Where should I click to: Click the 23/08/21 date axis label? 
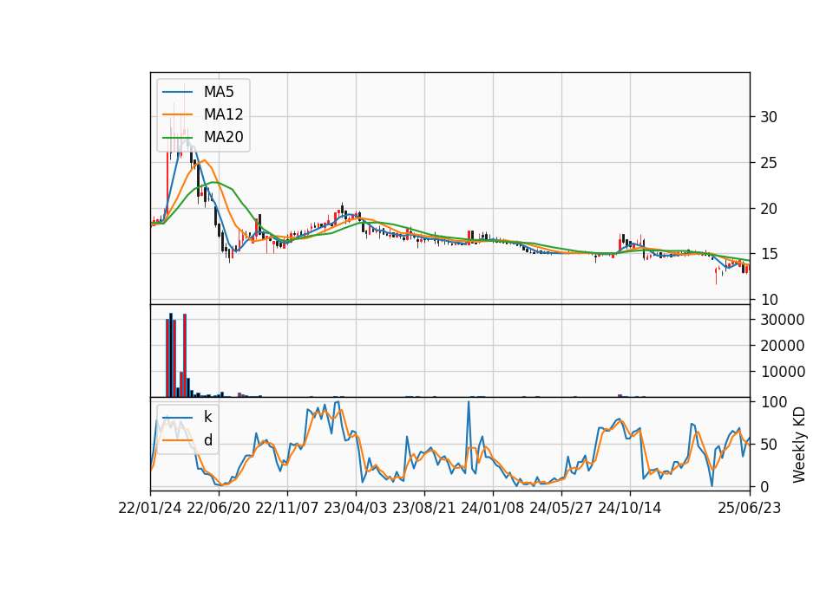pos(424,509)
